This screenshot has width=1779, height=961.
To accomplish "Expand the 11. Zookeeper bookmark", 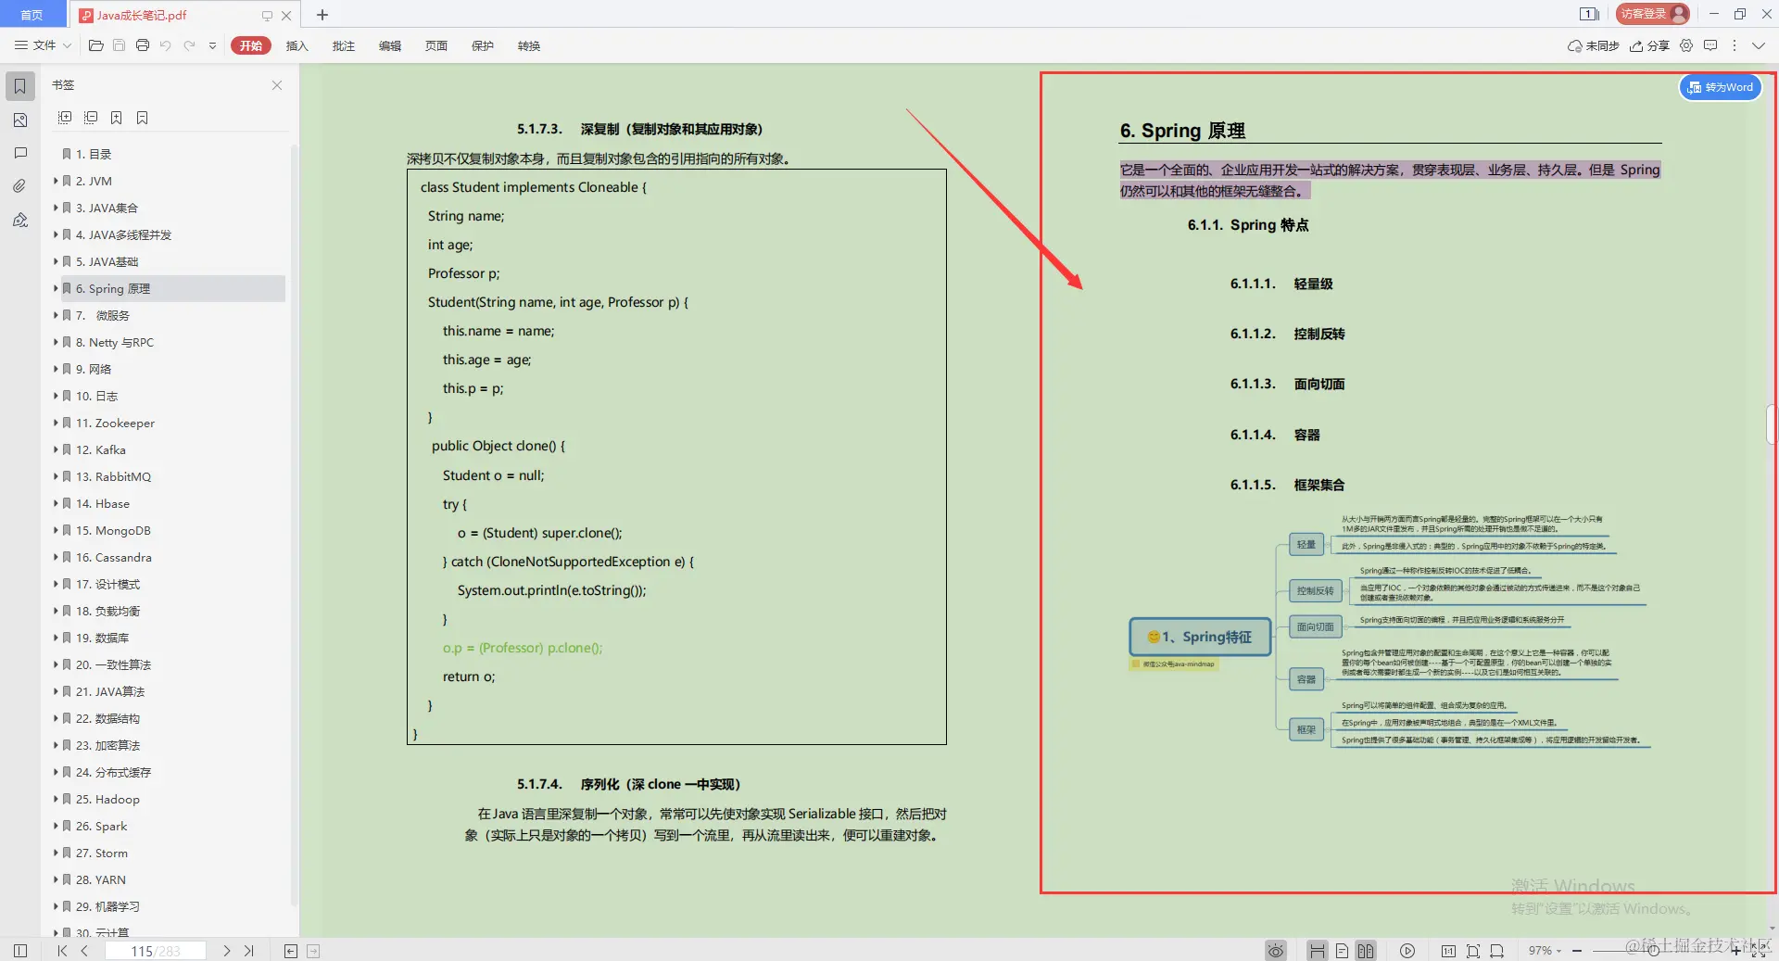I will [56, 423].
